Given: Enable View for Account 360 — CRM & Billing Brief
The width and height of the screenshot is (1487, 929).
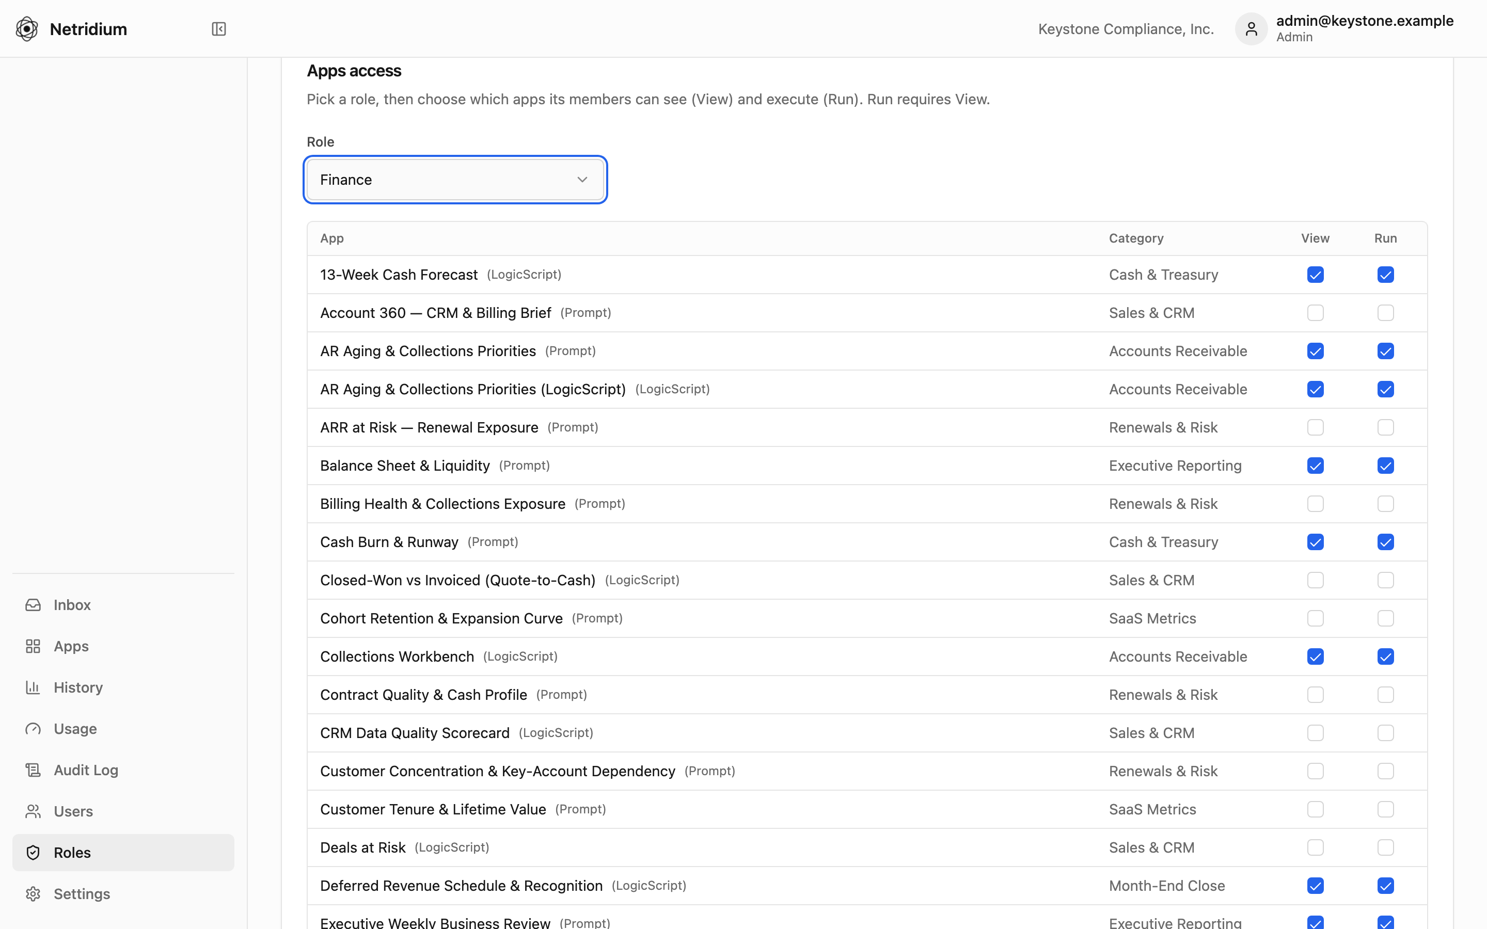Looking at the screenshot, I should pyautogui.click(x=1315, y=313).
